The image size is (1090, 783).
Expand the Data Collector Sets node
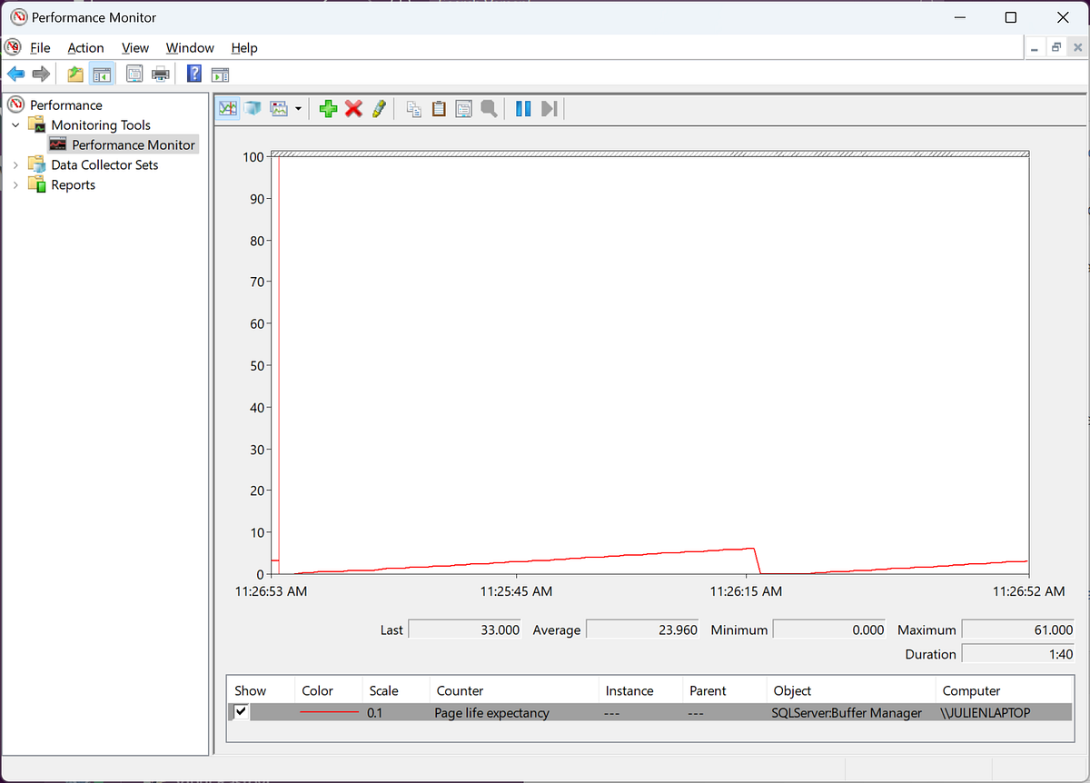(15, 164)
